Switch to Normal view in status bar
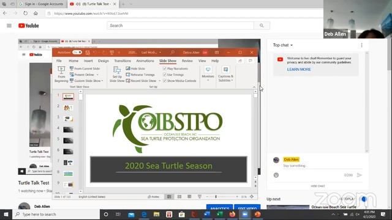 (x=169, y=197)
